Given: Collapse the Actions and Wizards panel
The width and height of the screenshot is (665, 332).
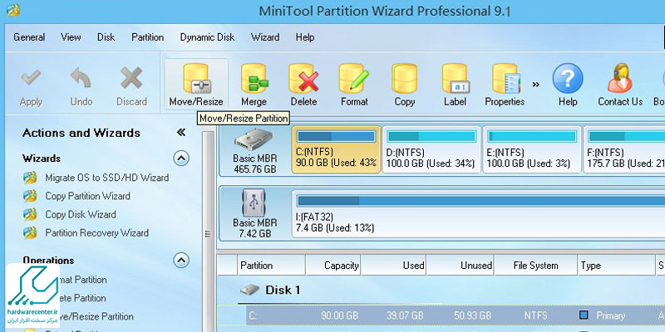Looking at the screenshot, I should click(181, 133).
